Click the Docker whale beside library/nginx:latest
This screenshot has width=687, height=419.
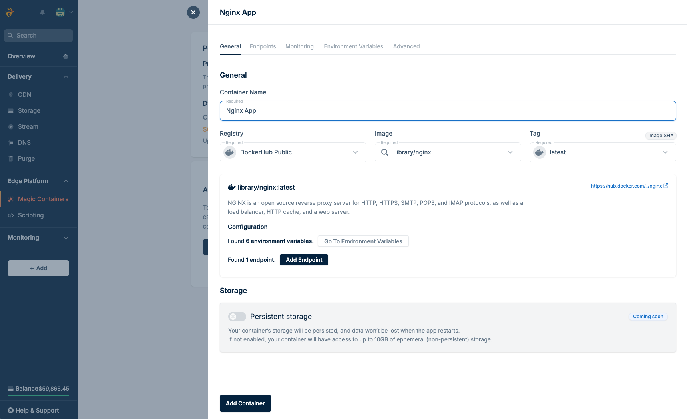[x=231, y=187]
